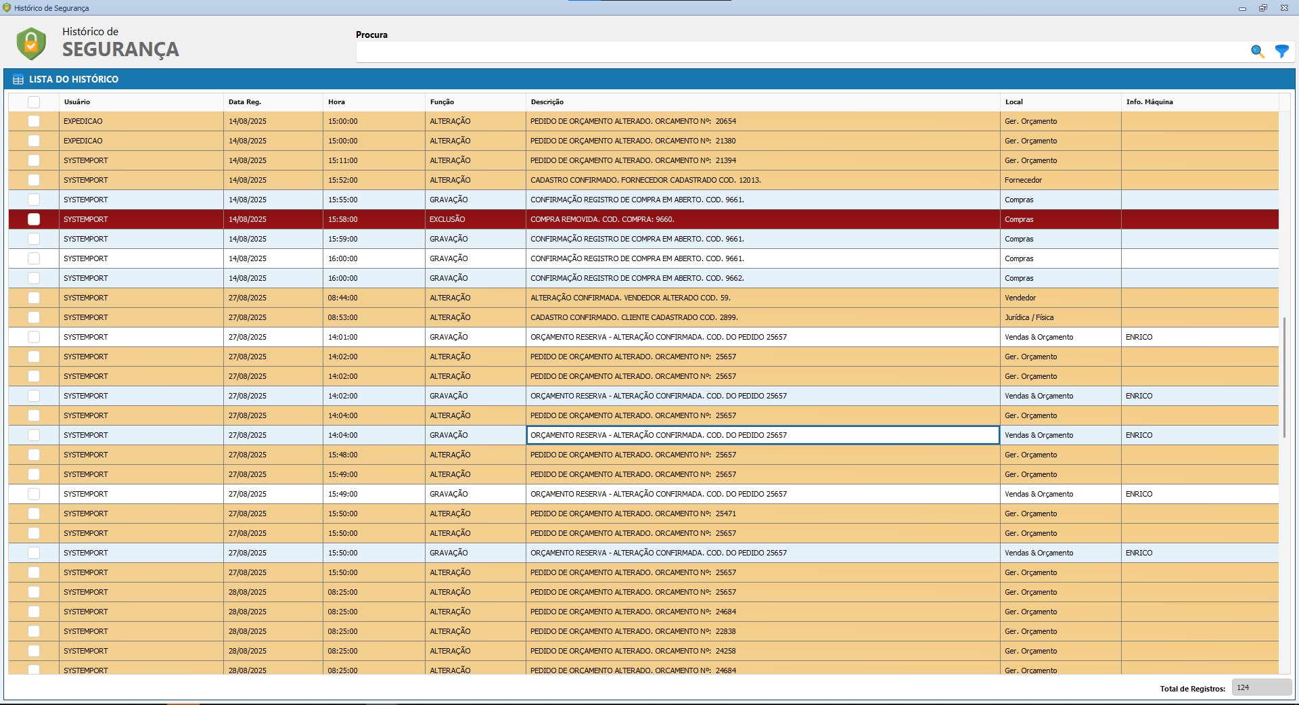Open the blue funnel filter icon

tap(1281, 51)
